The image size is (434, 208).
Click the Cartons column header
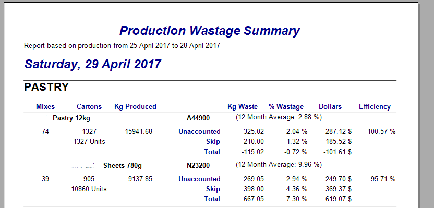(x=89, y=106)
